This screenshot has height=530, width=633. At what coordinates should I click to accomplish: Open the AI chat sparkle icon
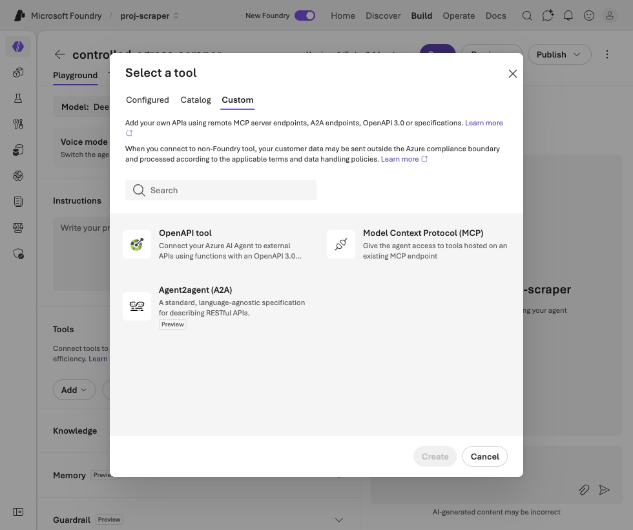(548, 16)
